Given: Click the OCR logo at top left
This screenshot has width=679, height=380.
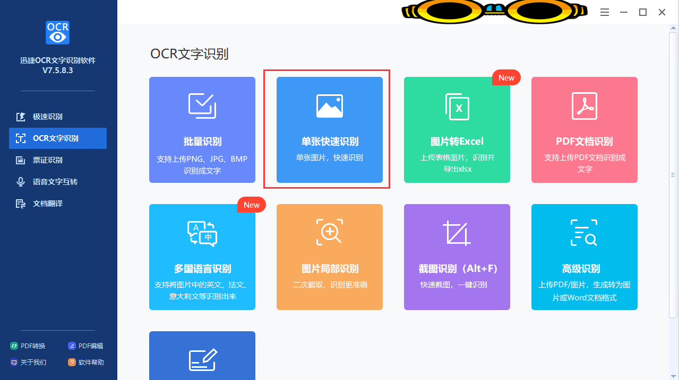Looking at the screenshot, I should 57,32.
